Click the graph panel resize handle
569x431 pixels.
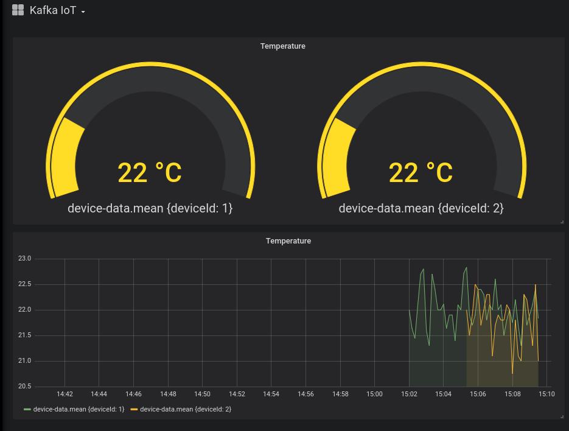(x=562, y=417)
